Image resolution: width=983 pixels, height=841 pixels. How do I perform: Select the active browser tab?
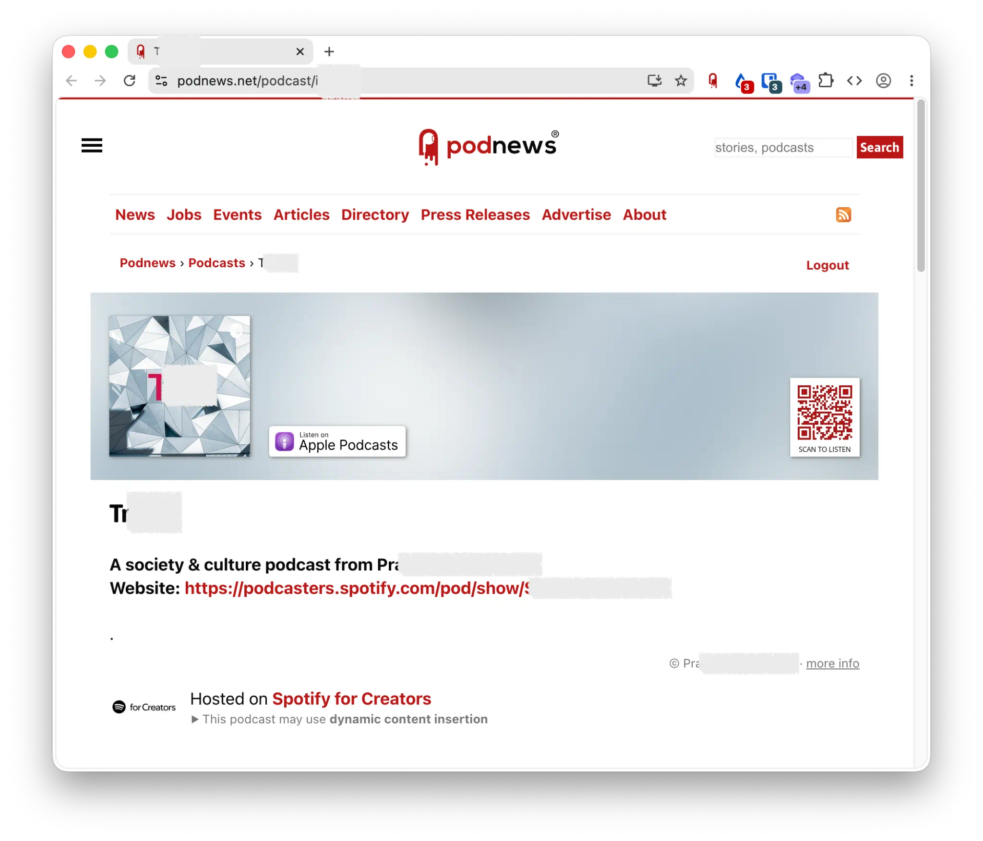tap(220, 51)
